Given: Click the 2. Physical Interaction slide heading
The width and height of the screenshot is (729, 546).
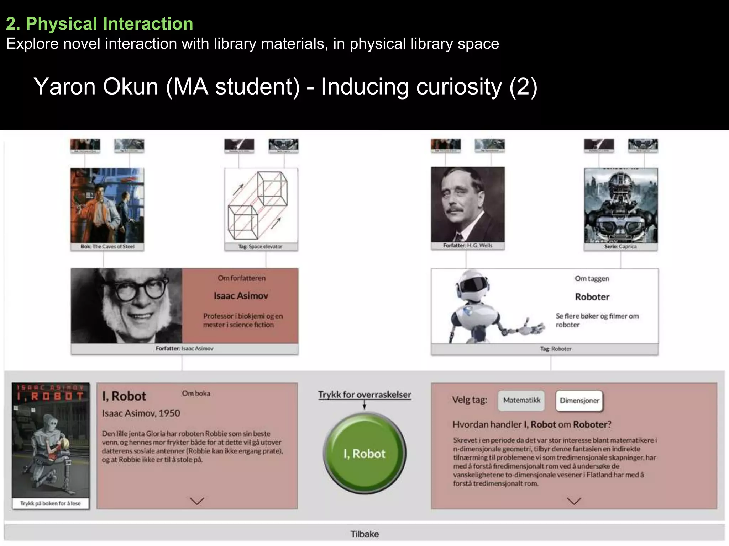Looking at the screenshot, I should pyautogui.click(x=100, y=24).
